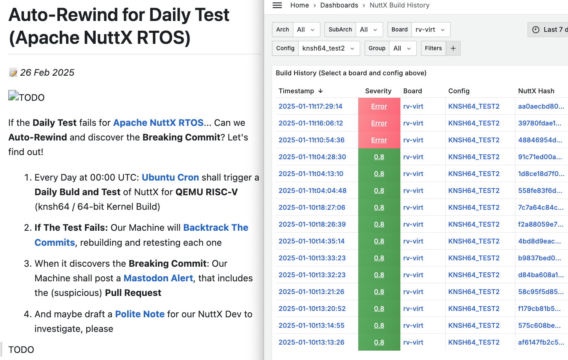Screen dimensions: 568x360
Task: Open build timestamp 2025-01-11t04:28:30
Action: pyautogui.click(x=312, y=157)
